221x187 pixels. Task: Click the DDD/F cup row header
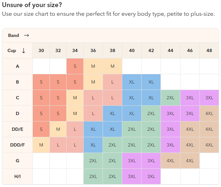coord(17,145)
